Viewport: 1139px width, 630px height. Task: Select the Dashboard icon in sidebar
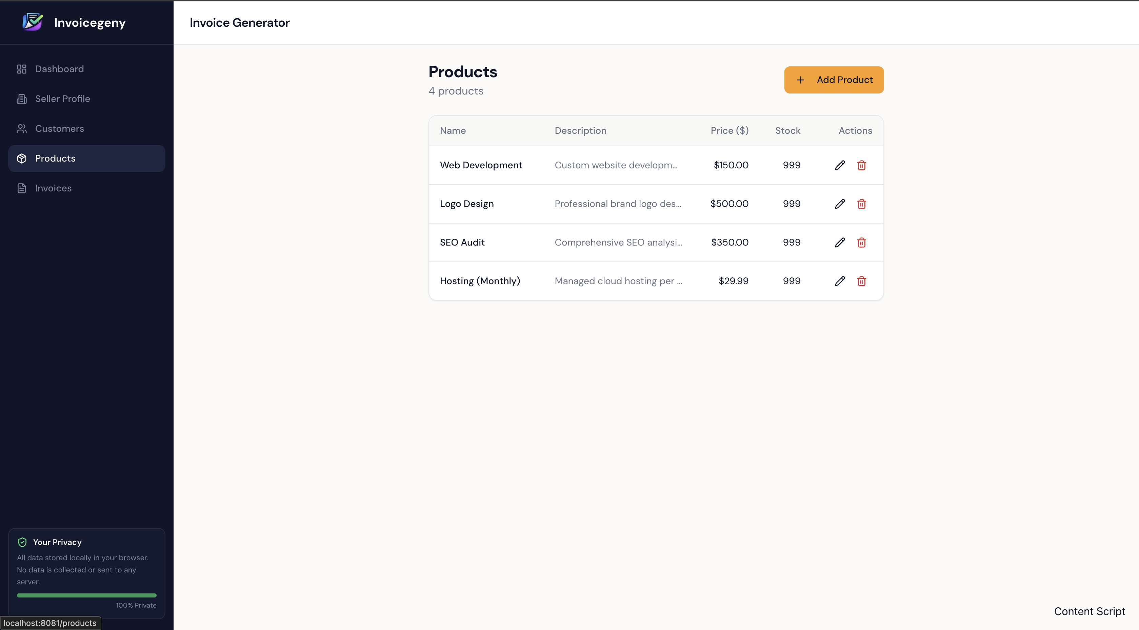click(22, 69)
